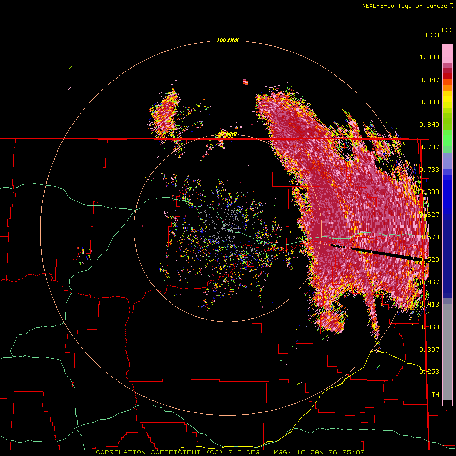Select the 0.947 scale value
456x456 pixels.
click(429, 80)
